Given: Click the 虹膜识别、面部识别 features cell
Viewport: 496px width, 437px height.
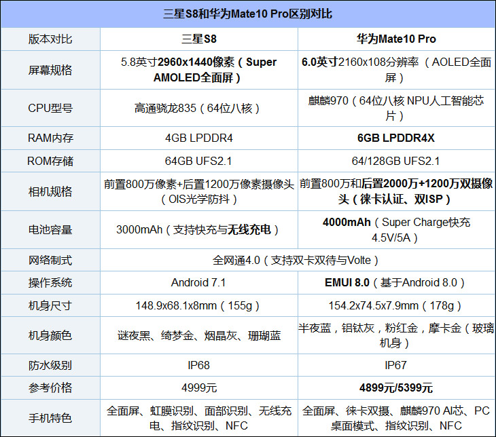Looking at the screenshot, I should point(199,418).
